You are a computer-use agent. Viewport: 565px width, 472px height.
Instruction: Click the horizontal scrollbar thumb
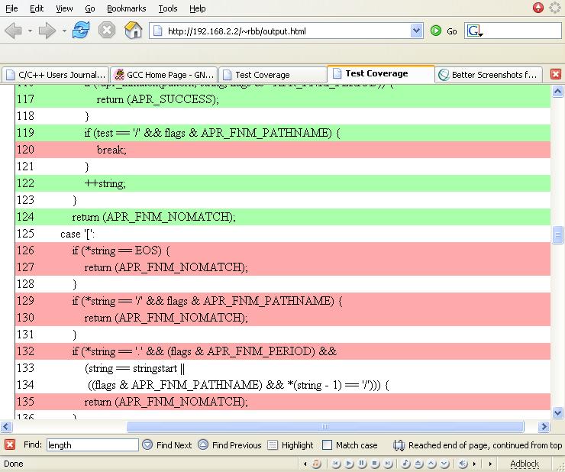324,427
